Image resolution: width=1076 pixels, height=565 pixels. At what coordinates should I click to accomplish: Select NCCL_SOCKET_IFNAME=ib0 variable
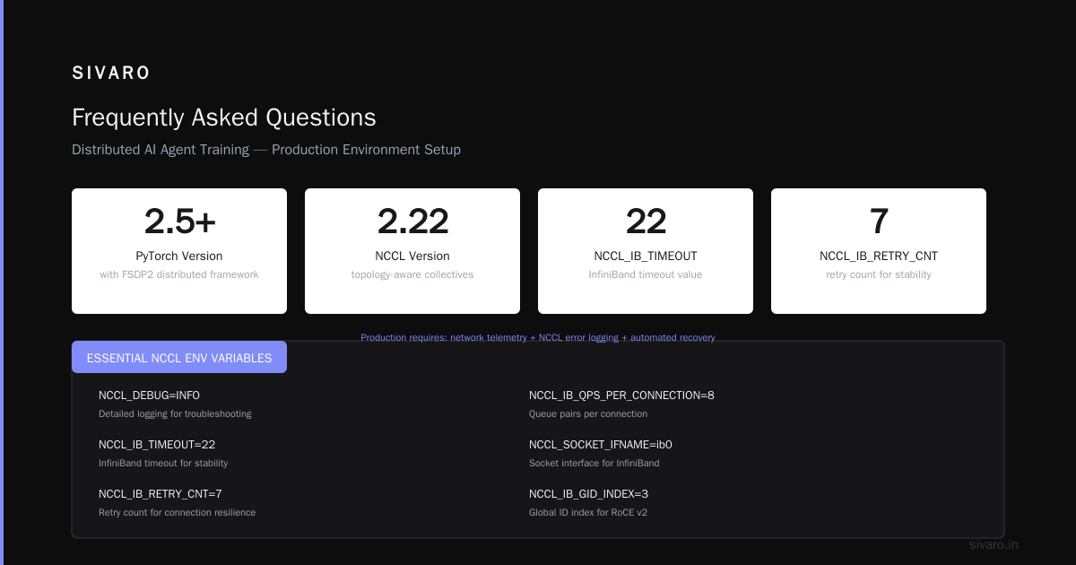(601, 445)
